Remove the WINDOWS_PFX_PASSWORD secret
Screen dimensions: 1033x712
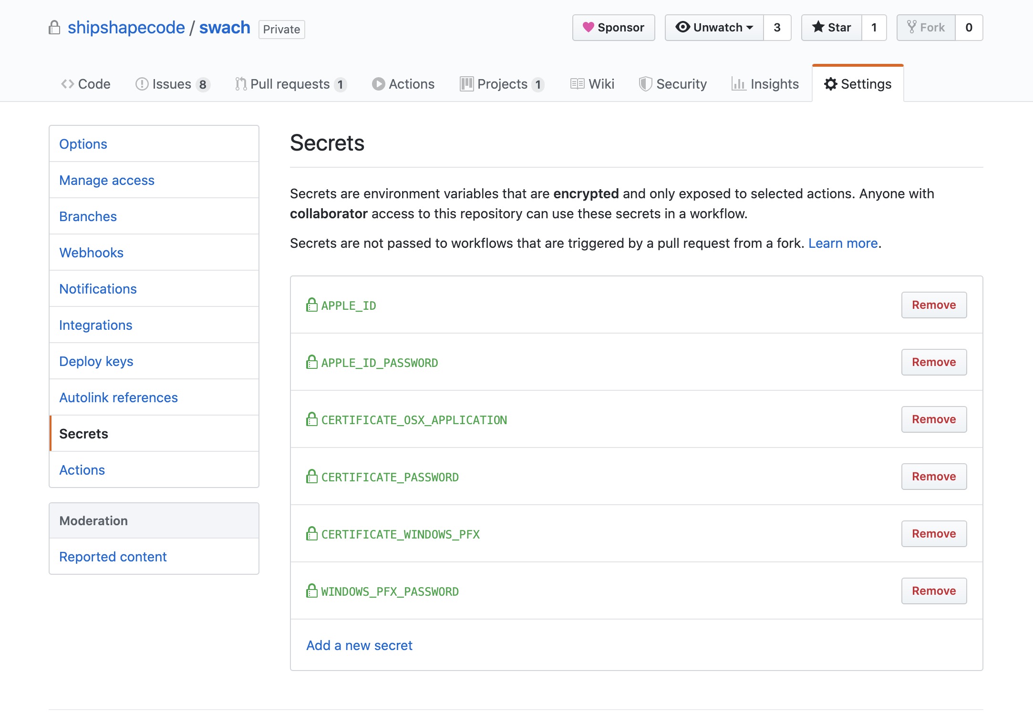pyautogui.click(x=933, y=590)
